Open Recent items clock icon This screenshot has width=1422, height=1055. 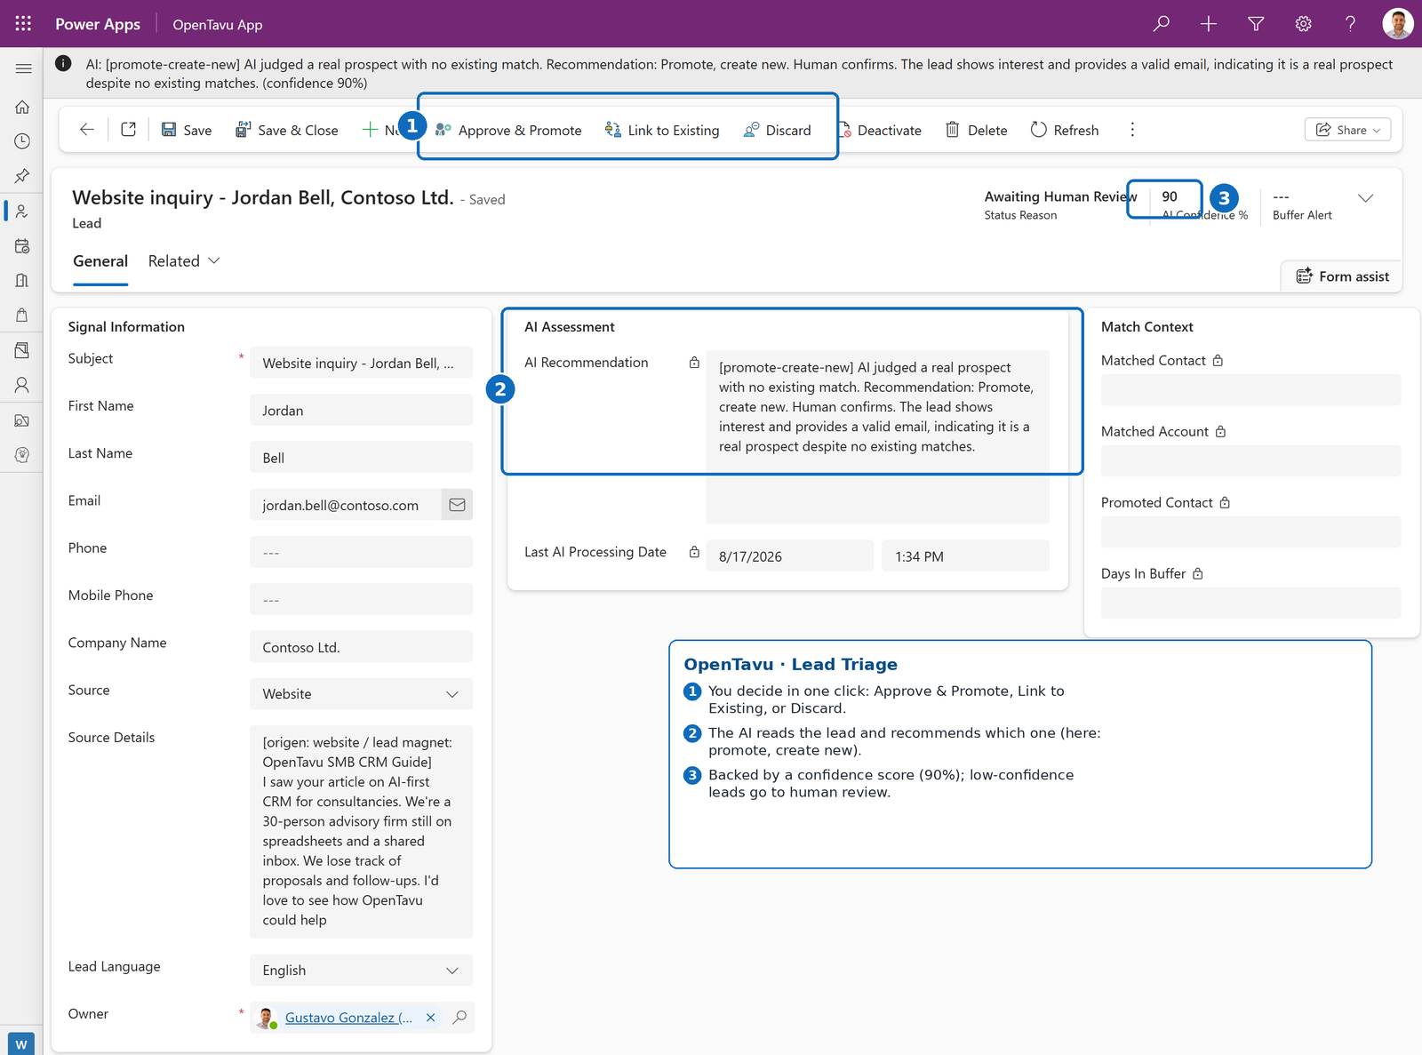pos(22,141)
